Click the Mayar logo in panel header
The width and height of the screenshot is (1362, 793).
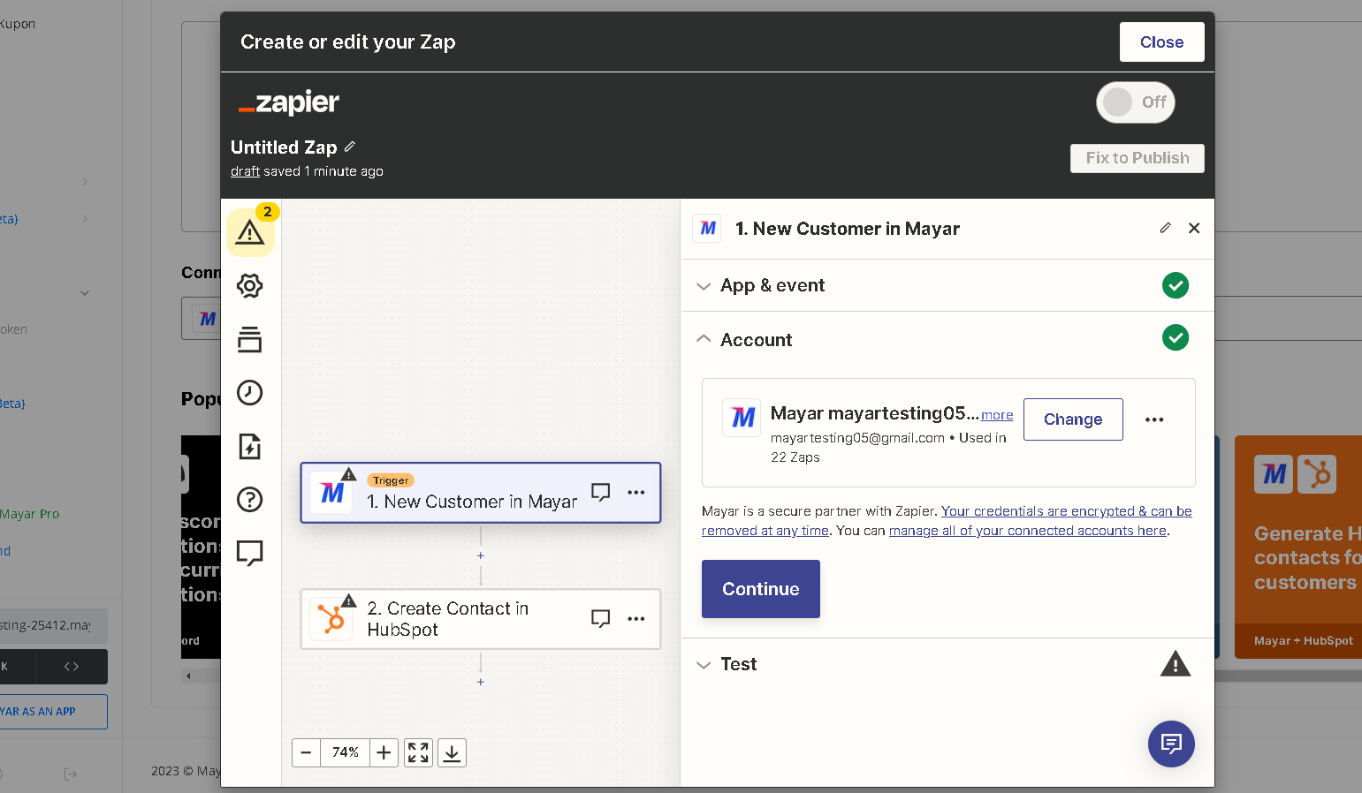(707, 228)
